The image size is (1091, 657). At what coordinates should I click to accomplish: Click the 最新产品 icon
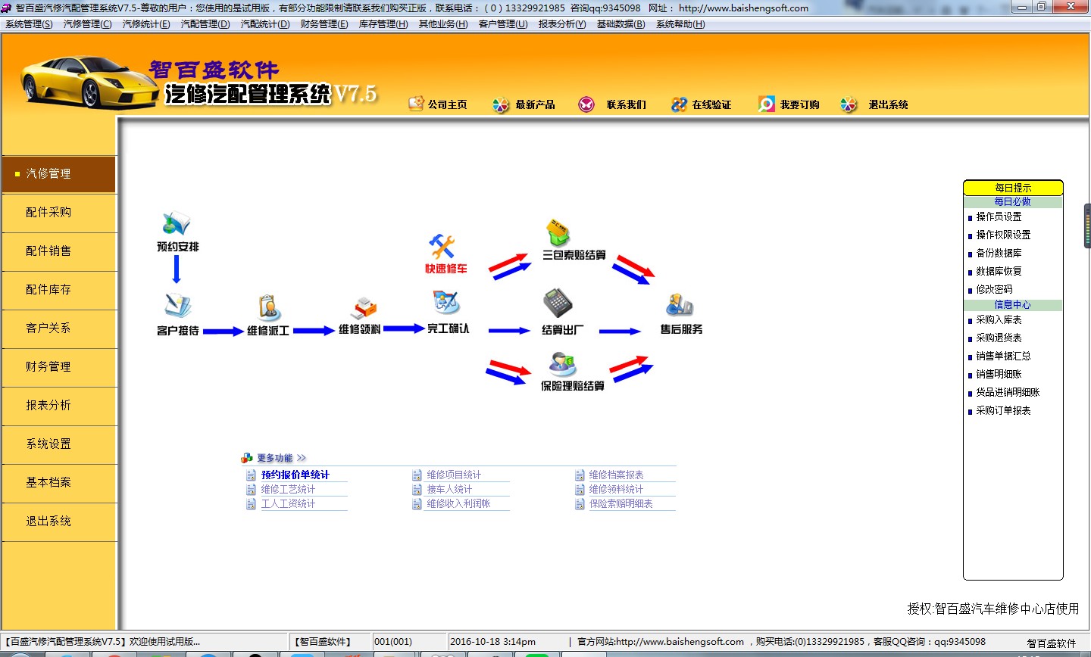pyautogui.click(x=501, y=104)
